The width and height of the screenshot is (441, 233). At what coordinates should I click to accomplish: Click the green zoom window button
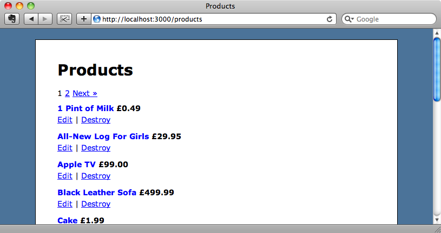[31, 6]
